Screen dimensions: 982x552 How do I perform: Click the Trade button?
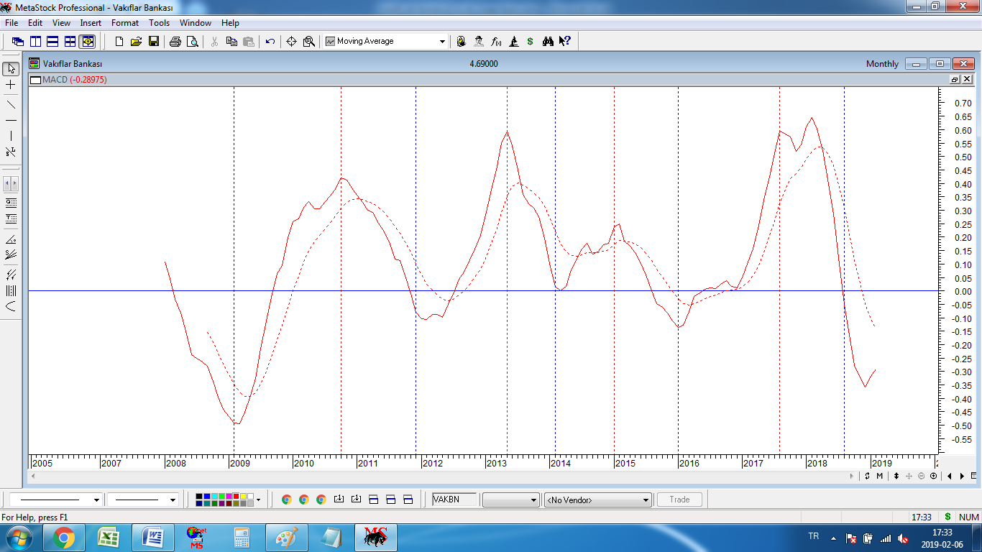[x=679, y=500]
